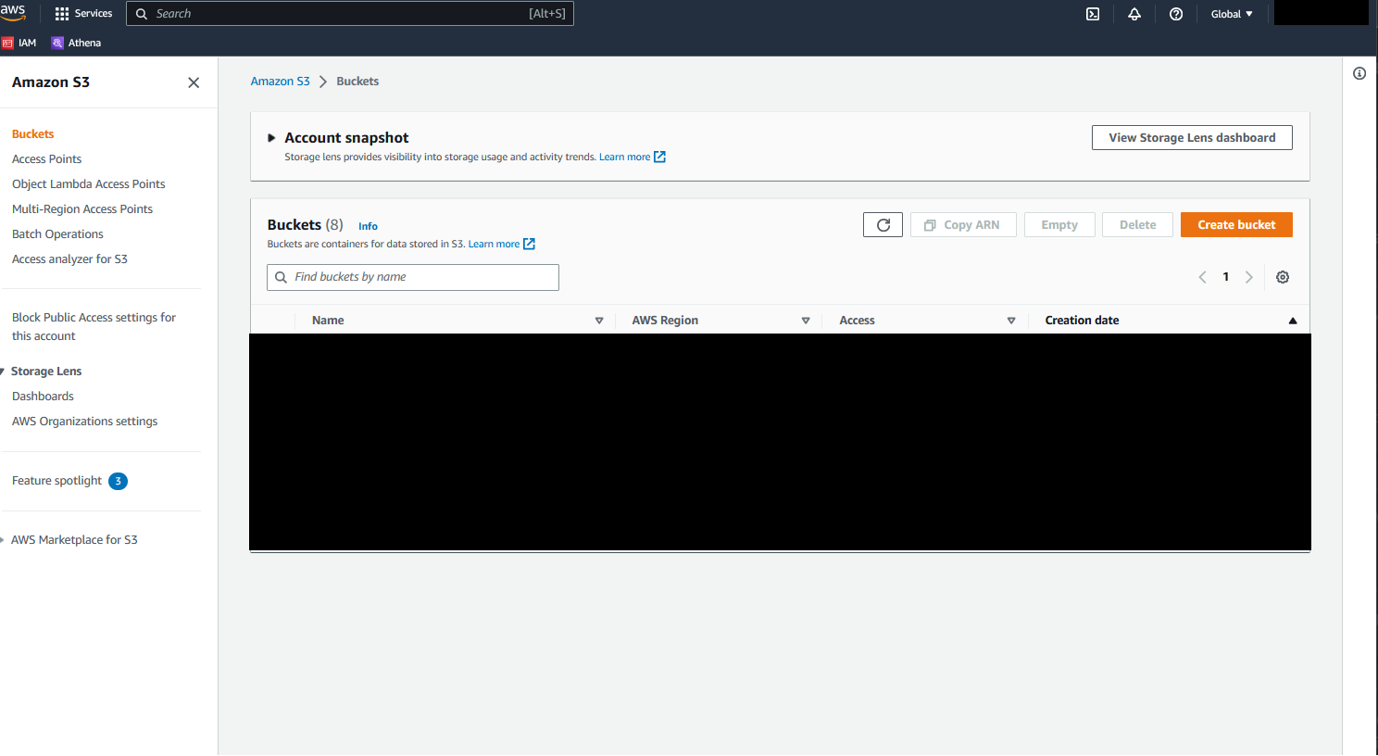Go to next page of buckets

click(x=1249, y=277)
